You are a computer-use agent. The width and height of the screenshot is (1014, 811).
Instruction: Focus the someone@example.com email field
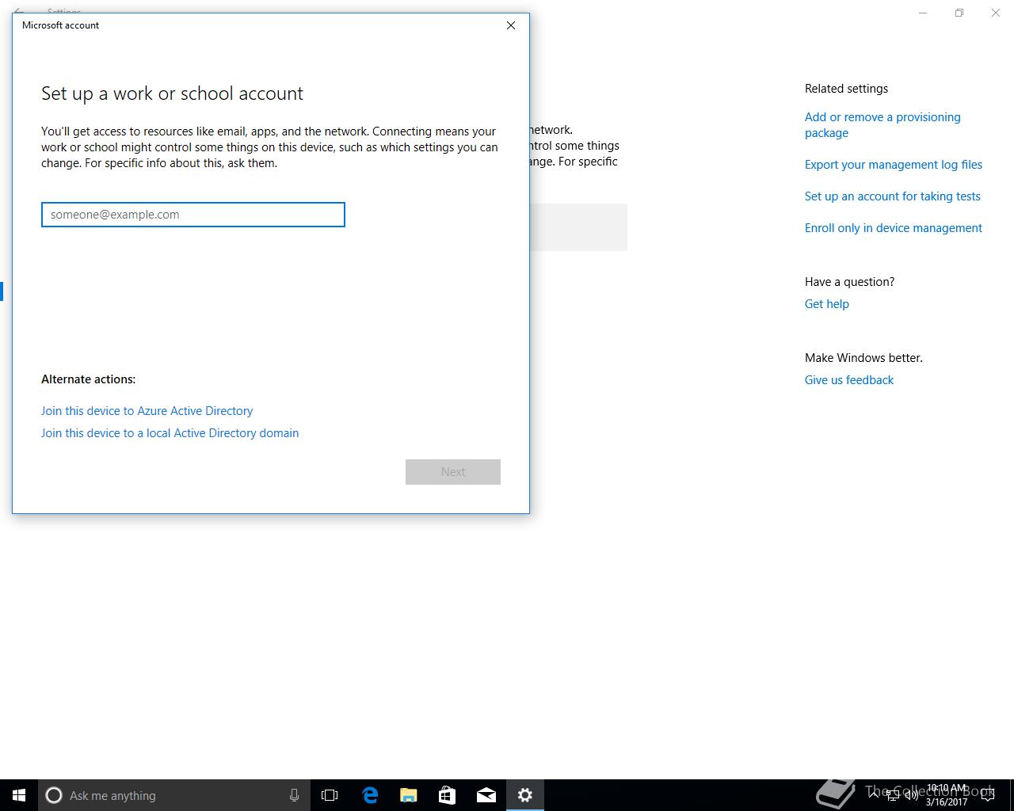tap(193, 215)
